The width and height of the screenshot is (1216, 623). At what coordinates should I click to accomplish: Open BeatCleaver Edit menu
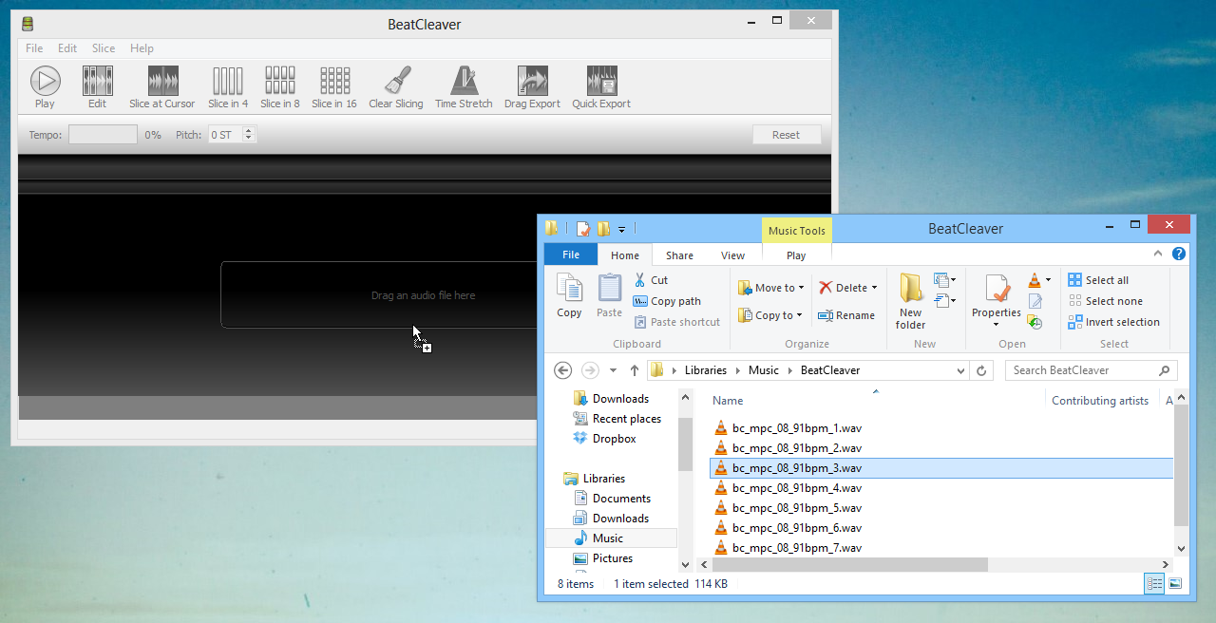pos(67,48)
